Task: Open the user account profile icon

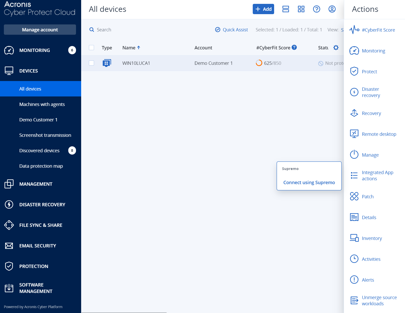Action: click(x=332, y=9)
